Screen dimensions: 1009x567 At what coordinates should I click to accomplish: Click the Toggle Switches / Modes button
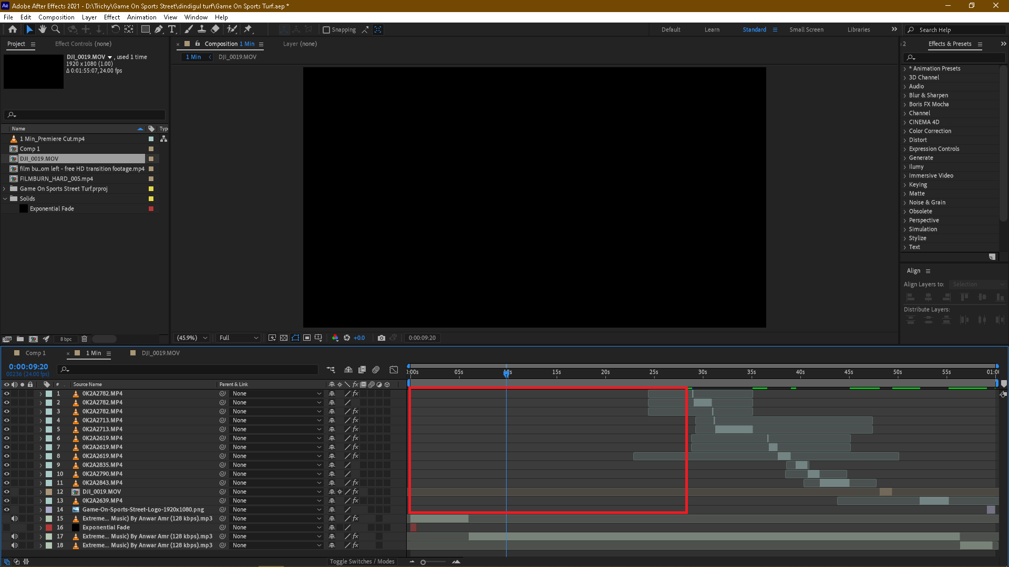tap(362, 561)
